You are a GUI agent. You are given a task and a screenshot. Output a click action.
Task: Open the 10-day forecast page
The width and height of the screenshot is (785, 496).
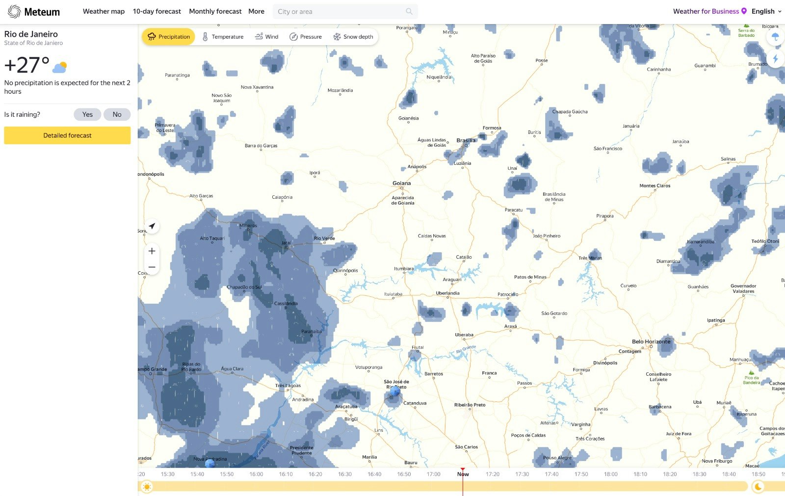pos(157,11)
